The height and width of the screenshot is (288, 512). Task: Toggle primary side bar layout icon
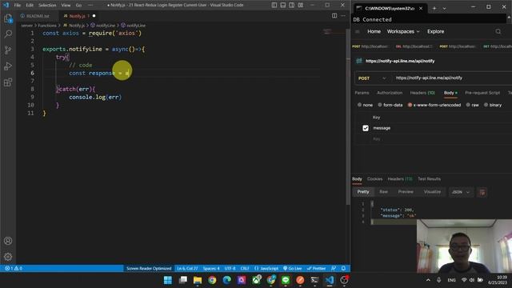pos(274,6)
